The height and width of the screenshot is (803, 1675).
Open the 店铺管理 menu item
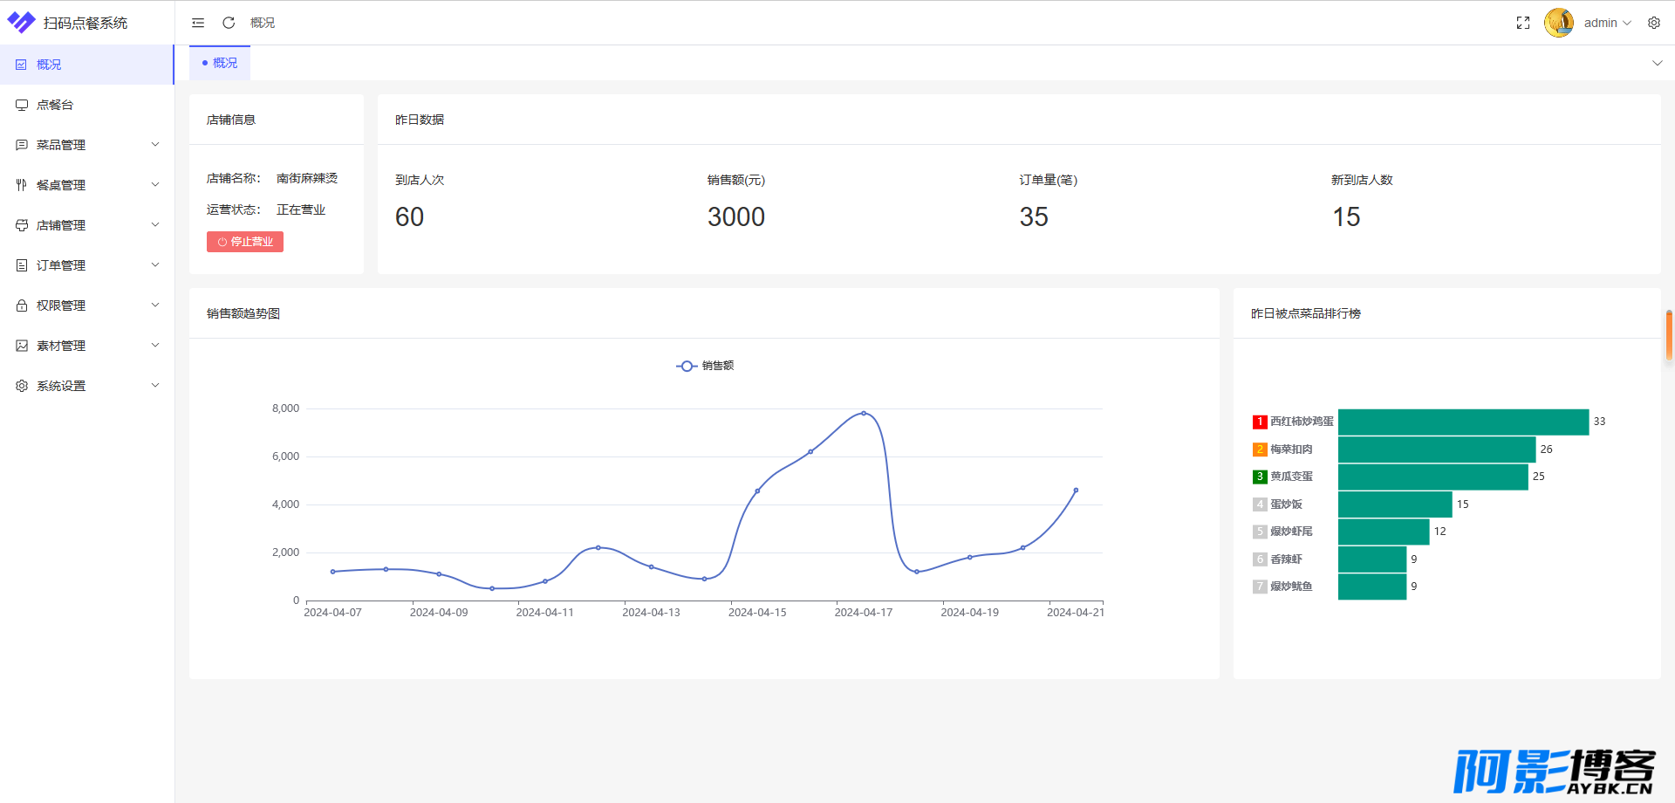(x=86, y=225)
